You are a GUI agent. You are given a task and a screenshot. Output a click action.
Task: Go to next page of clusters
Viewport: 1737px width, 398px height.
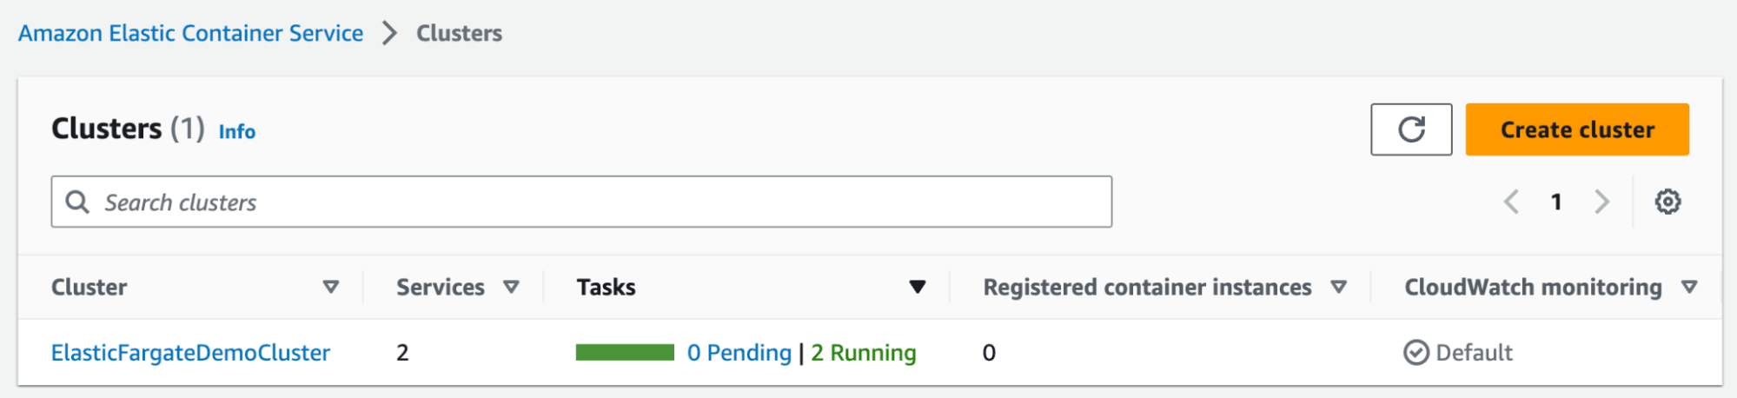pos(1601,202)
